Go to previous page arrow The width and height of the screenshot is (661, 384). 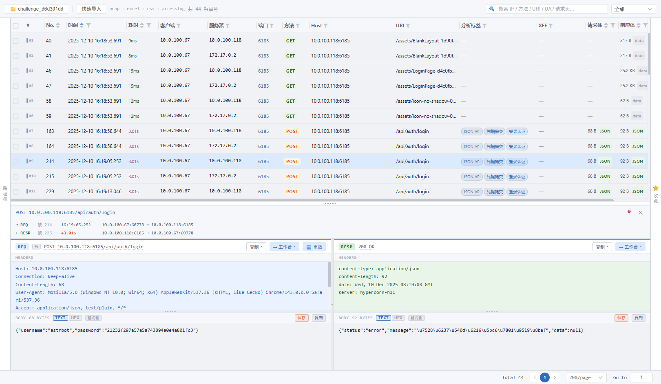point(535,377)
